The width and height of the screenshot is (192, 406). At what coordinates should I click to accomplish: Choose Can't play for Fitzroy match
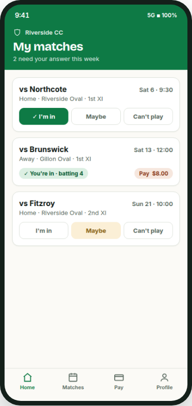pyautogui.click(x=148, y=230)
